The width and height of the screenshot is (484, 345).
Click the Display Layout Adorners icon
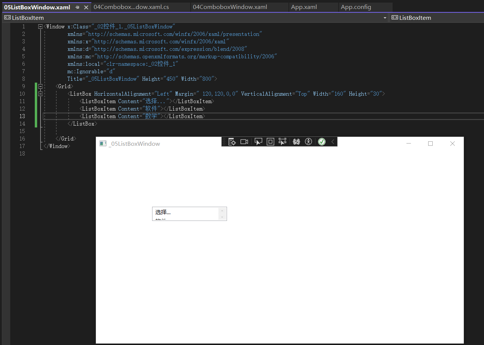[x=270, y=141]
